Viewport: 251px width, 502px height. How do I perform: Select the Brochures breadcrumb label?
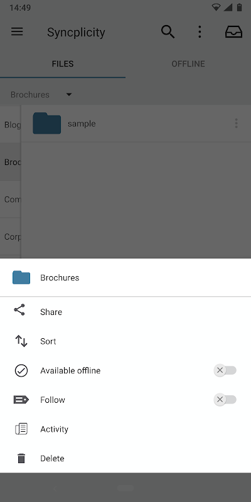30,95
